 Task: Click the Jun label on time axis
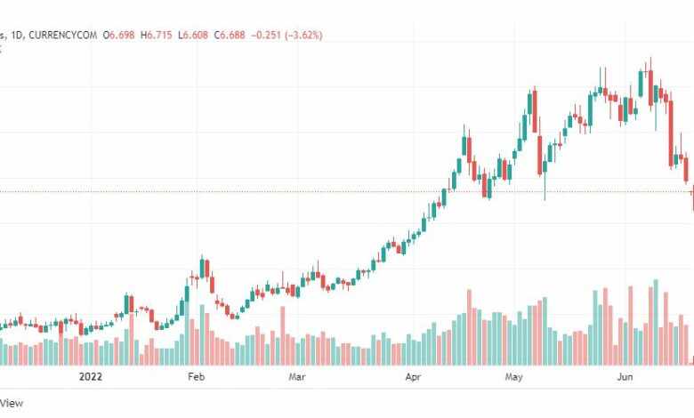tap(625, 377)
